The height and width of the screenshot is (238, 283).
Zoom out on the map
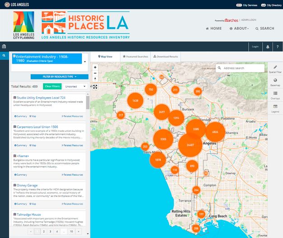coord(95,73)
